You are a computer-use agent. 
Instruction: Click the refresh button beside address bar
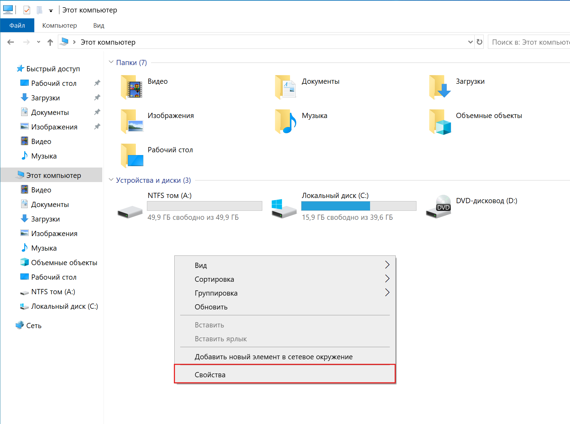pyautogui.click(x=480, y=42)
